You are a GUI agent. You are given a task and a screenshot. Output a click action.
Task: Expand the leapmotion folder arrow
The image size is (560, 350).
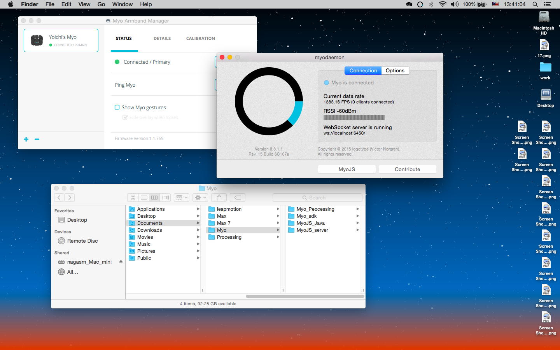click(278, 209)
